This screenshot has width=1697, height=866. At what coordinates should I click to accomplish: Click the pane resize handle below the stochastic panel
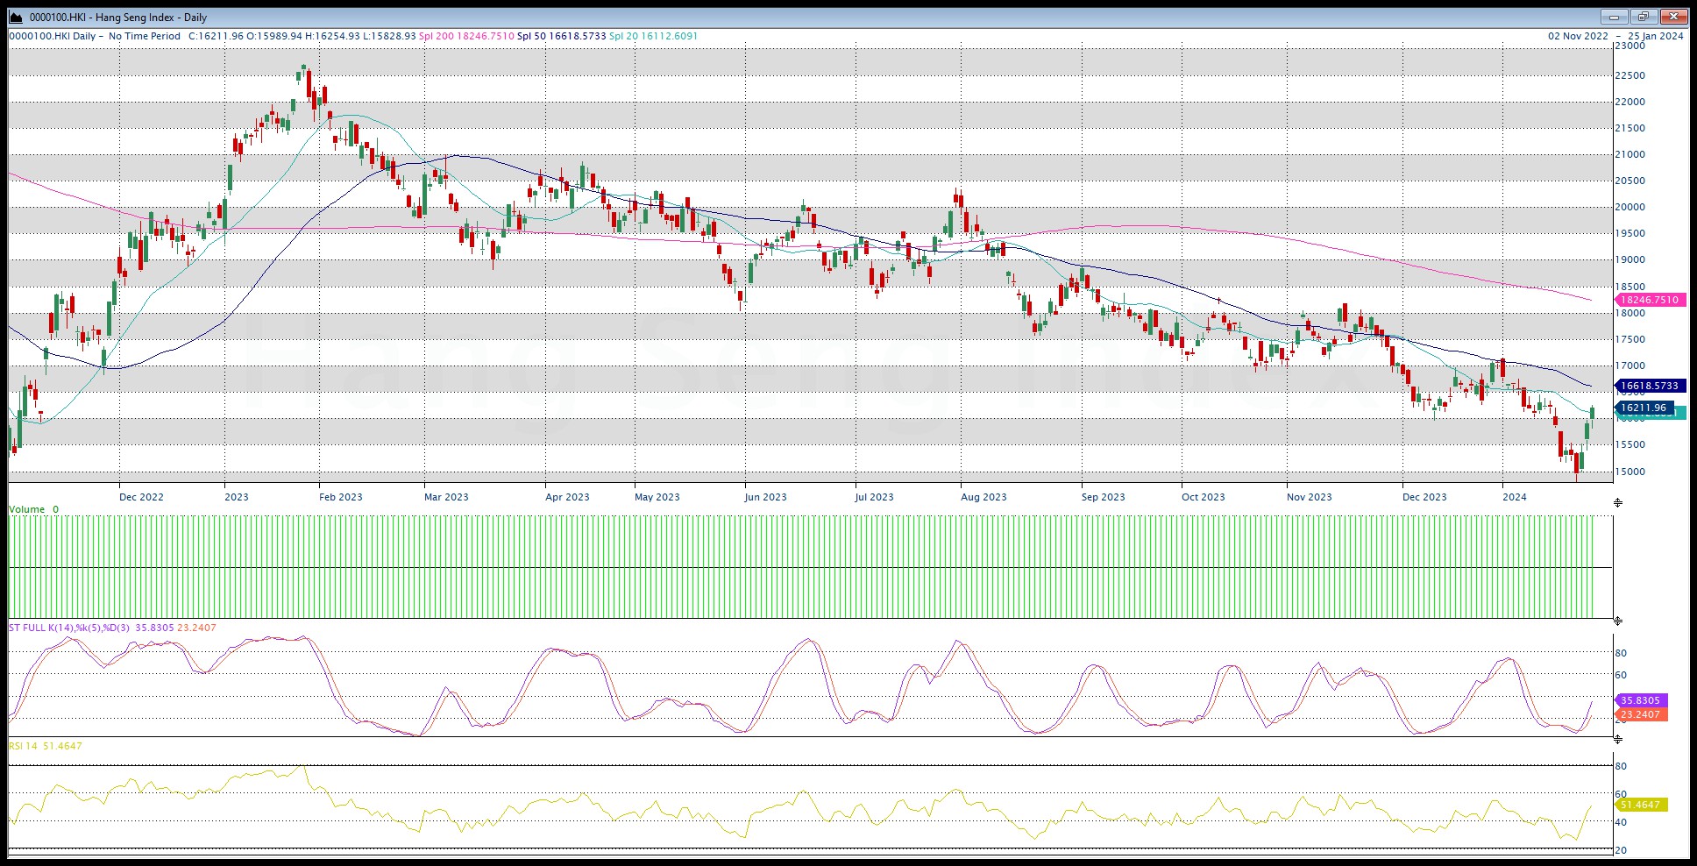tap(1617, 739)
